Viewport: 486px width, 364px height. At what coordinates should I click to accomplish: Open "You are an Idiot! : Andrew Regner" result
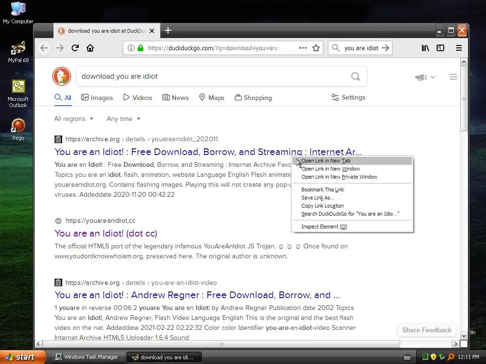coord(197,295)
